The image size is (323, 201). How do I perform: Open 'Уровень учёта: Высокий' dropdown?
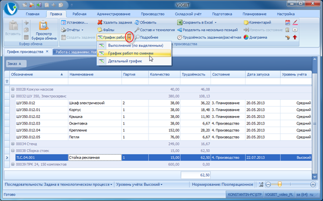[139, 184]
